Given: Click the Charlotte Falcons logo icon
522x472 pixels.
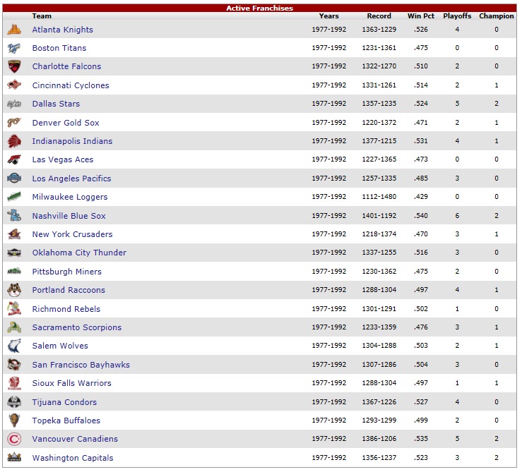Looking at the screenshot, I should (x=14, y=66).
